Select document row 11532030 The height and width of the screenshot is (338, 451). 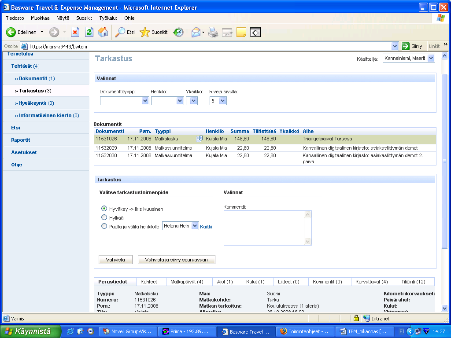(265, 158)
